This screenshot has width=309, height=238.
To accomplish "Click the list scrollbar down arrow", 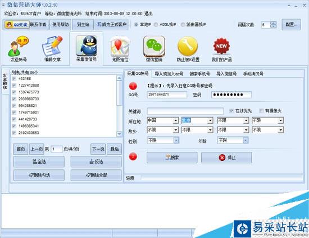I will tap(119, 134).
